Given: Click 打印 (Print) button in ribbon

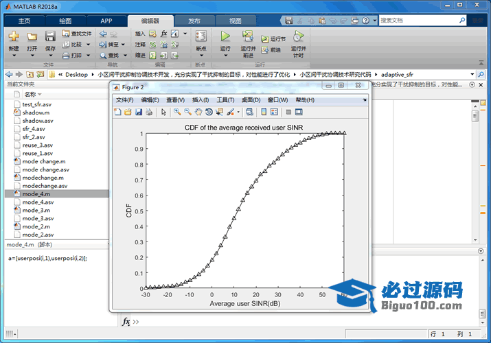Looking at the screenshot, I should point(72,56).
